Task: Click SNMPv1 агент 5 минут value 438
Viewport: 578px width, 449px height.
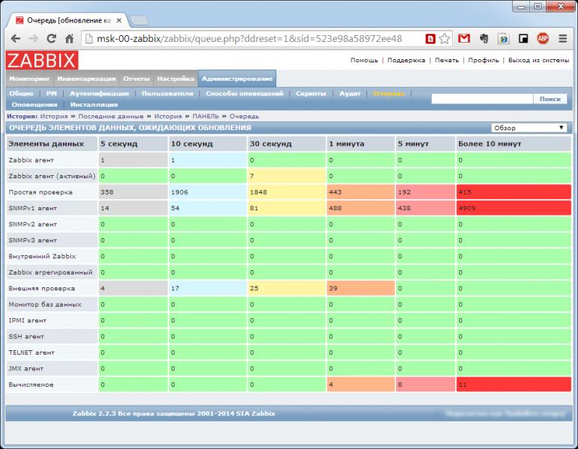Action: coord(425,208)
